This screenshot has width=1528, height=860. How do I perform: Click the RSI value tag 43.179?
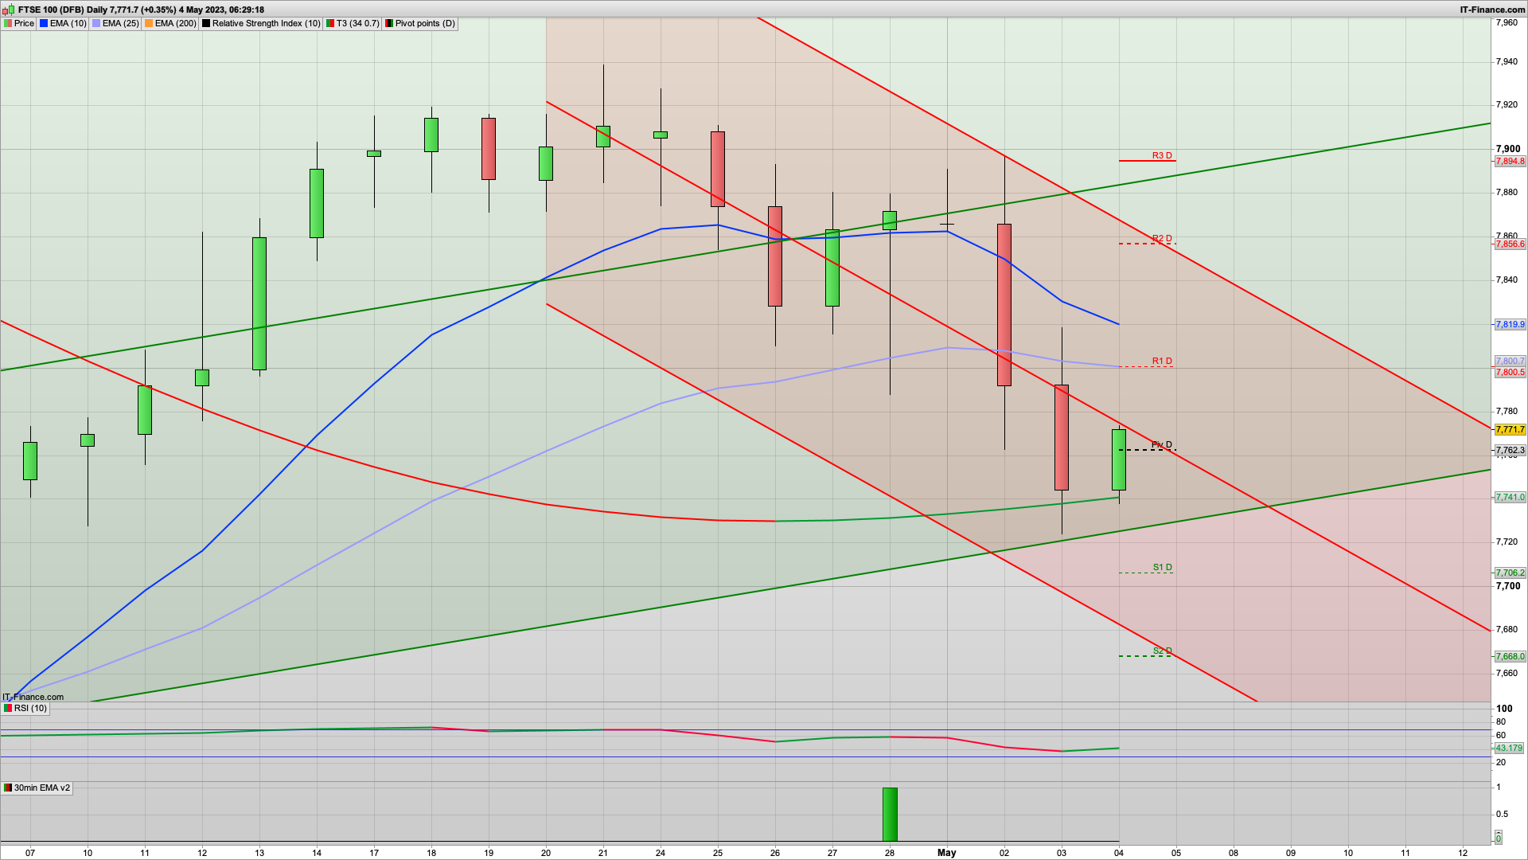[x=1509, y=749]
